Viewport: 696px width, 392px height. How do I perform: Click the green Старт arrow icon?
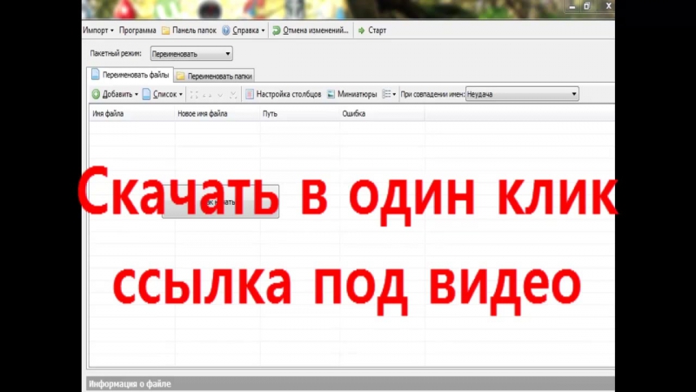click(x=361, y=30)
